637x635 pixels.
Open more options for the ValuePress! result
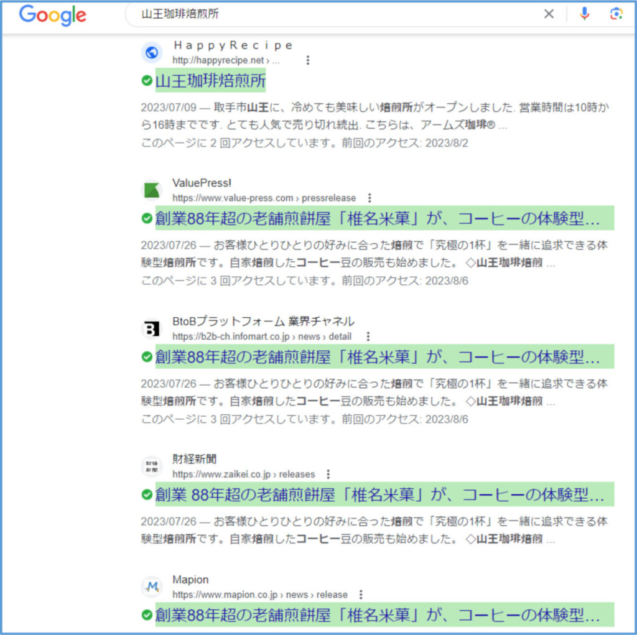(370, 198)
